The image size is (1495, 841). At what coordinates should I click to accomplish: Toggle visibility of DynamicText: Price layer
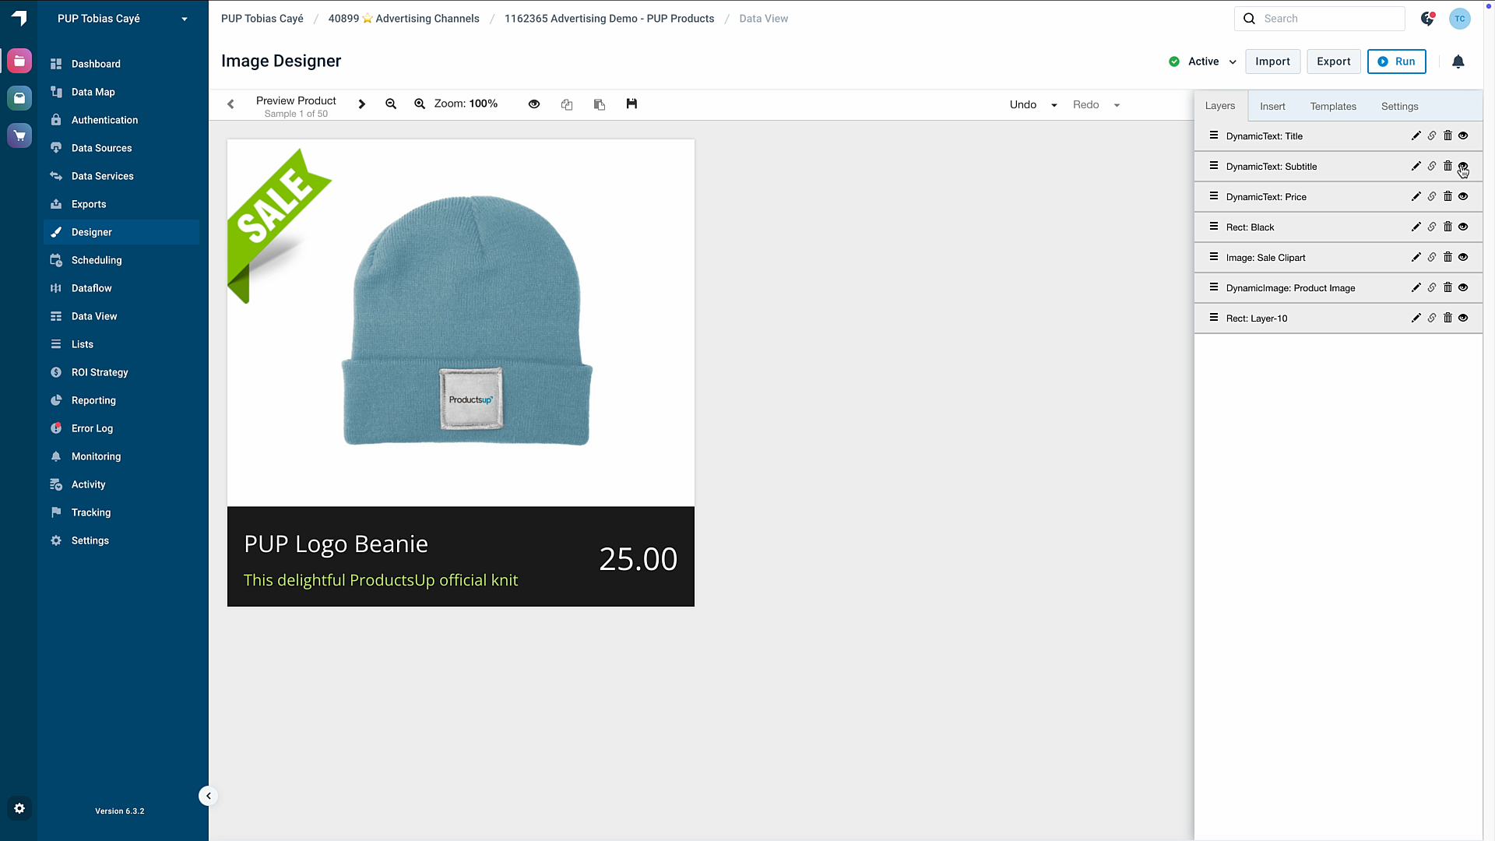(1463, 196)
